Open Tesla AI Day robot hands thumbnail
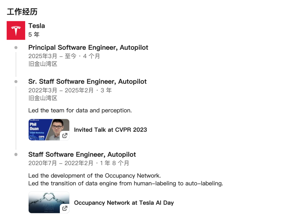 coord(49,202)
